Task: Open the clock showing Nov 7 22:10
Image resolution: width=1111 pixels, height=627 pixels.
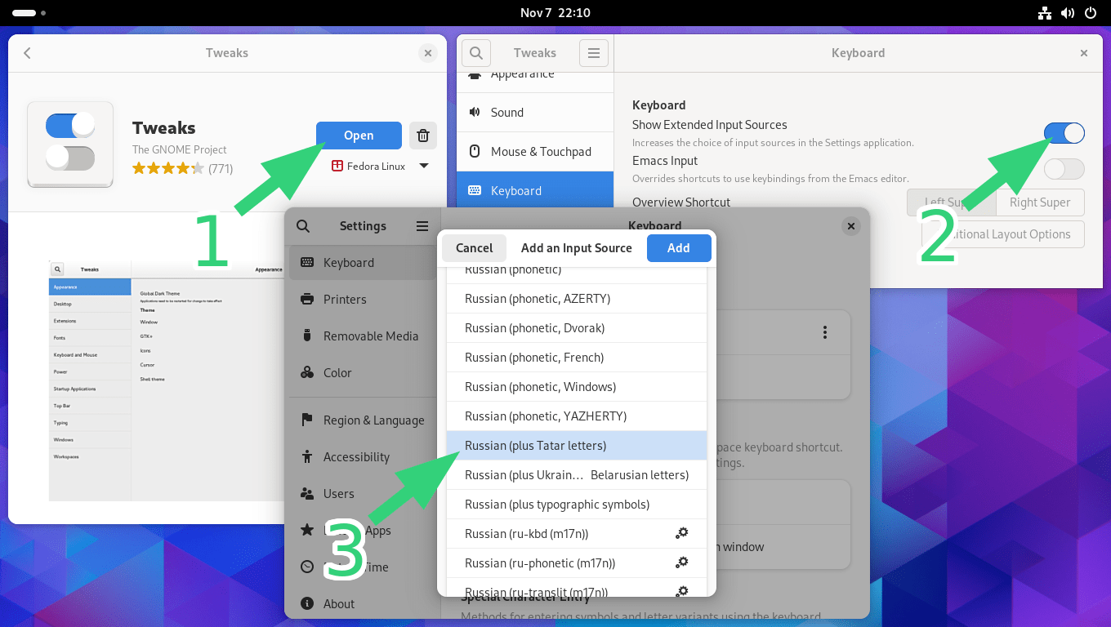Action: pyautogui.click(x=555, y=13)
